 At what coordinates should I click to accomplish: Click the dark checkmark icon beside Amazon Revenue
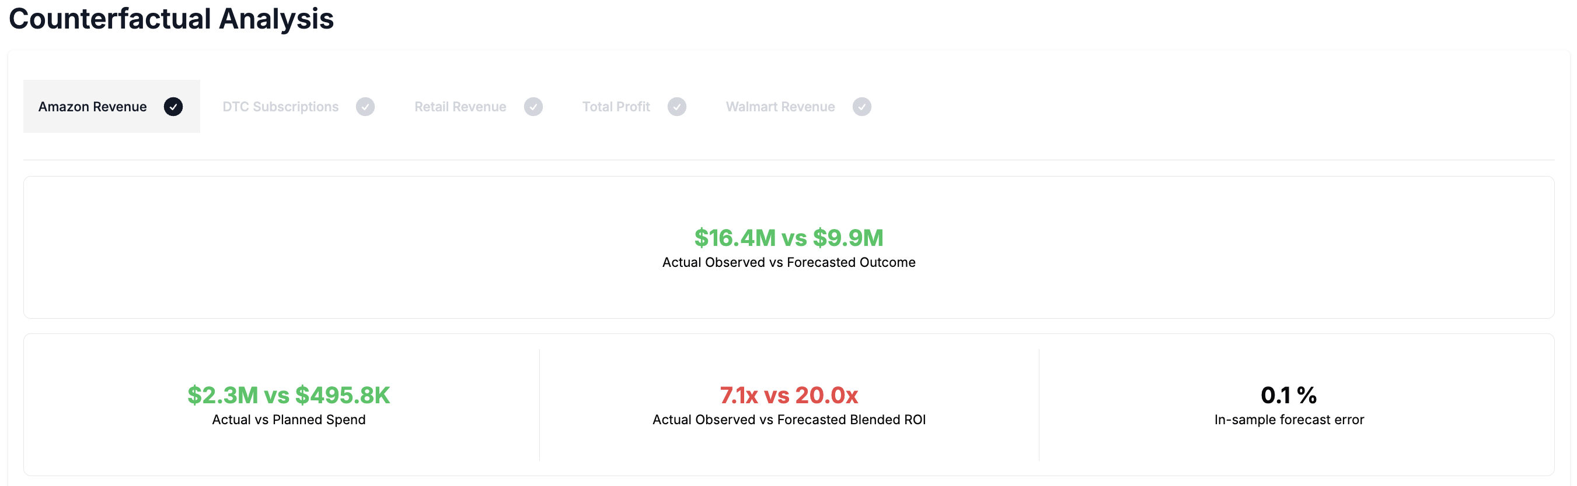point(173,107)
